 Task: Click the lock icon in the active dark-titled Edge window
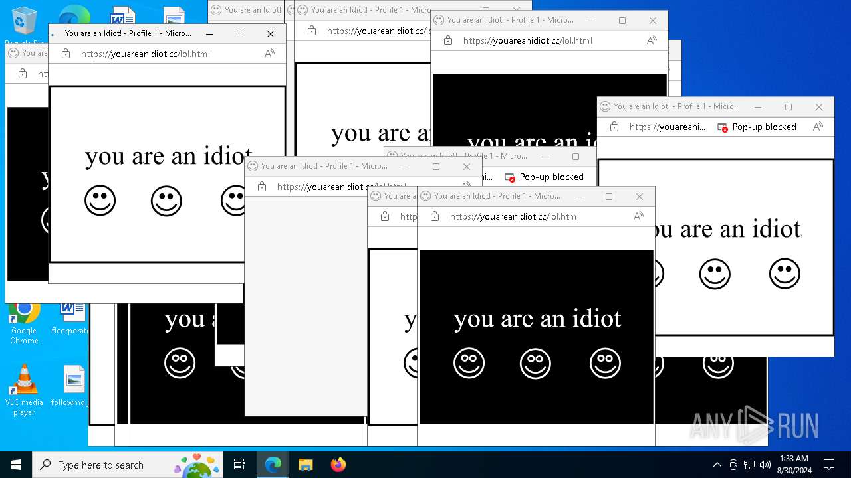[66, 54]
